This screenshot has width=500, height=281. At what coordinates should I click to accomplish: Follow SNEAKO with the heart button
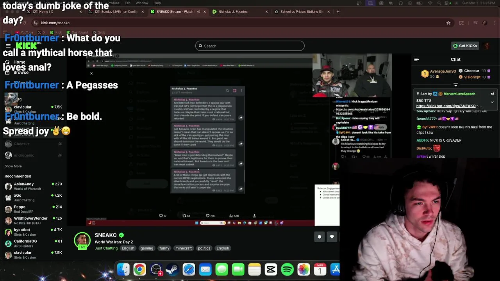(x=332, y=237)
